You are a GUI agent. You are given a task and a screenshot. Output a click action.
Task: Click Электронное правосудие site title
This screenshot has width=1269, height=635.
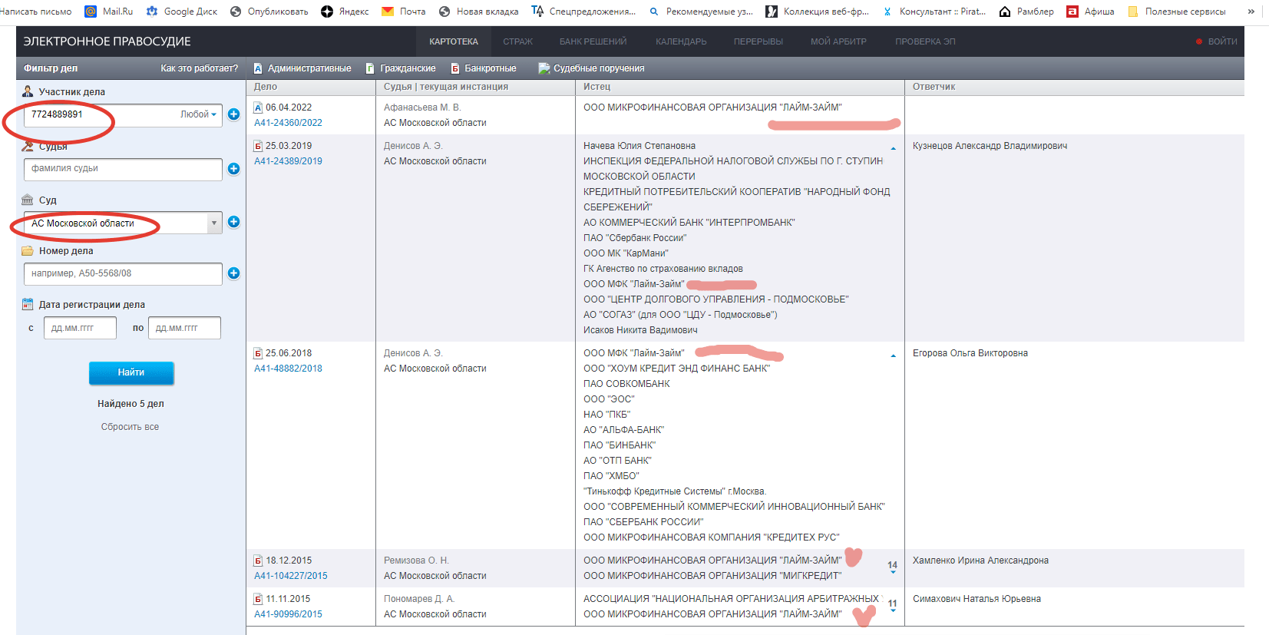pyautogui.click(x=107, y=41)
